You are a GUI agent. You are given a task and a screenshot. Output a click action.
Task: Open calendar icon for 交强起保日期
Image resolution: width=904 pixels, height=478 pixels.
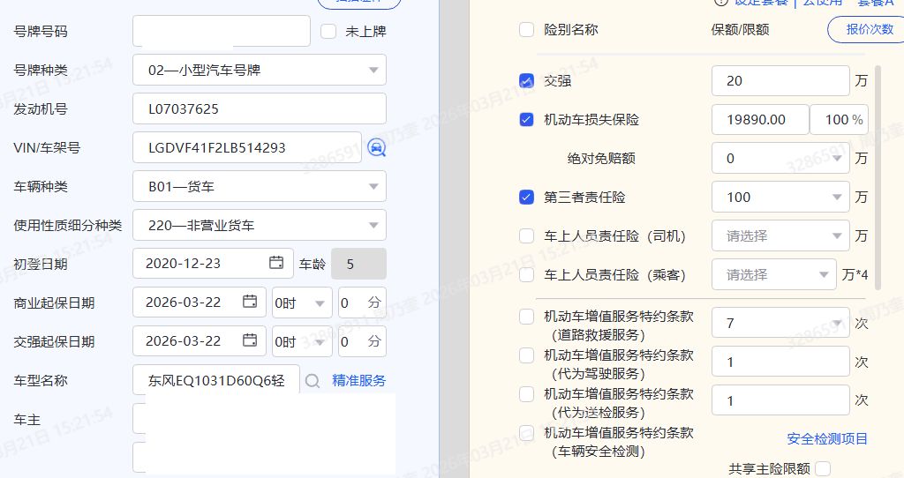(250, 340)
